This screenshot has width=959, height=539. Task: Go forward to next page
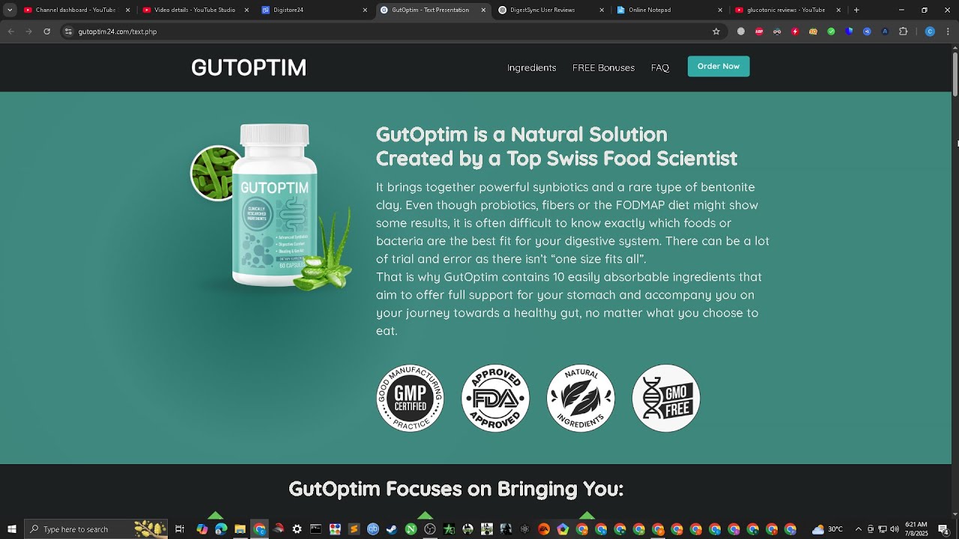pos(28,31)
